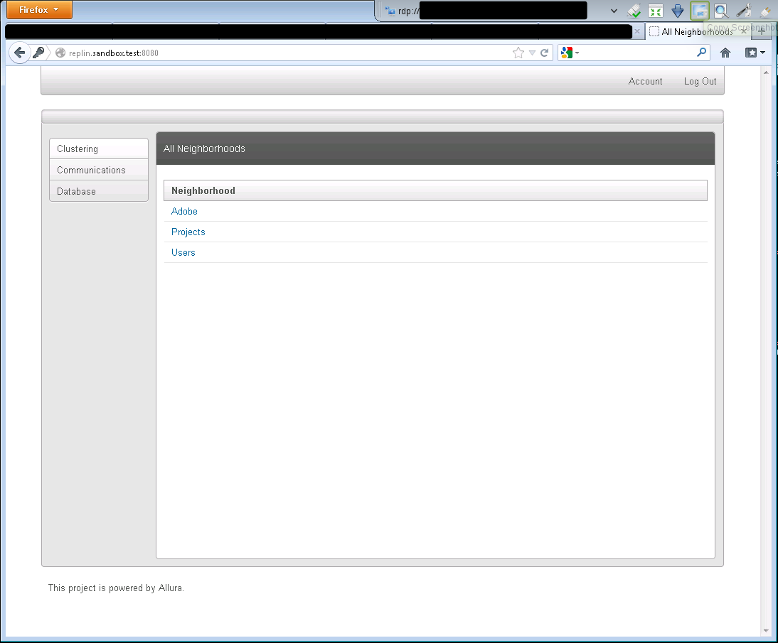Click the Copy Screenshot toolbar icon
Screen dimensions: 778x643
point(700,11)
